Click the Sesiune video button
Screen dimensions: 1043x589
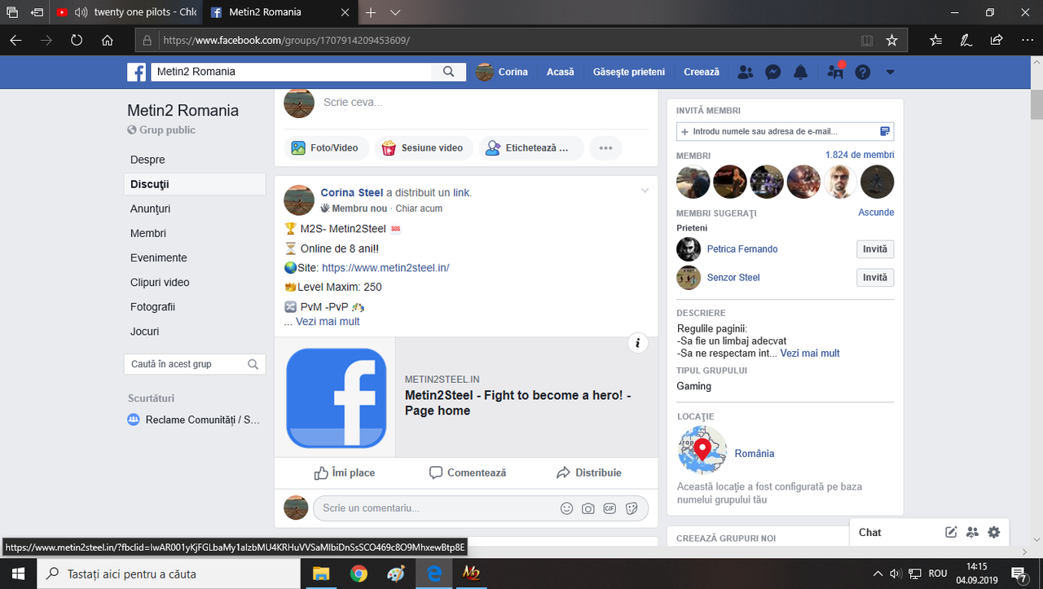tap(422, 147)
